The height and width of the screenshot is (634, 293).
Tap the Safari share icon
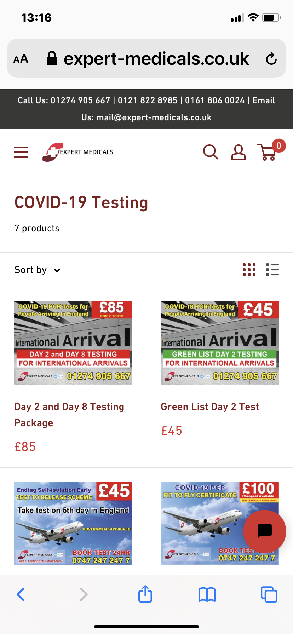[145, 594]
